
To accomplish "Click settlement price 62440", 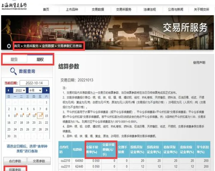I will point(79,167).
